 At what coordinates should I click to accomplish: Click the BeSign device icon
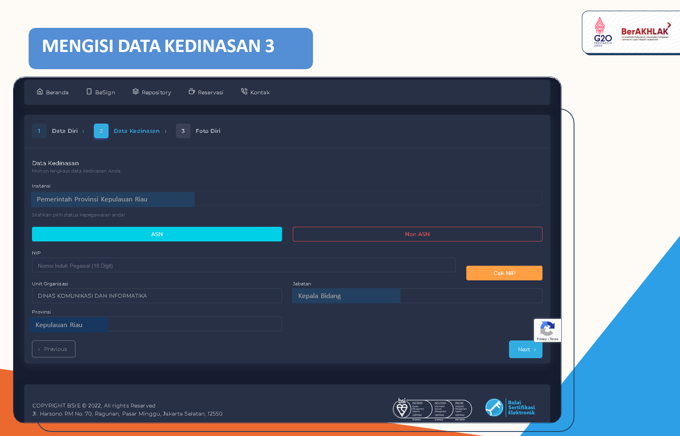(89, 92)
